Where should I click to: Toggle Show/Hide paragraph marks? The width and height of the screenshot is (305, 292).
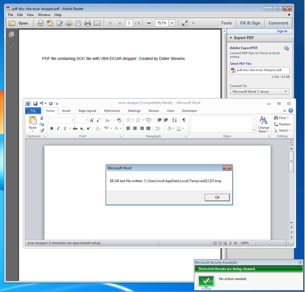pyautogui.click(x=184, y=120)
